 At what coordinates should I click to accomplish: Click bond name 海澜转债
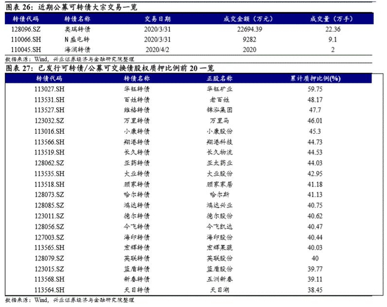pyautogui.click(x=77, y=50)
